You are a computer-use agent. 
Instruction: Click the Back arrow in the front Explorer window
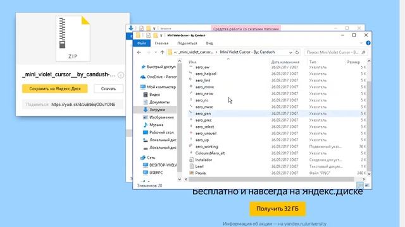[x=139, y=52]
